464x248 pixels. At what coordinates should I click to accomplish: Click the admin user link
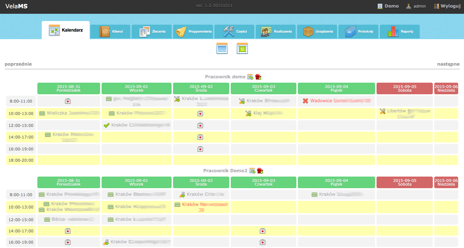(x=419, y=6)
